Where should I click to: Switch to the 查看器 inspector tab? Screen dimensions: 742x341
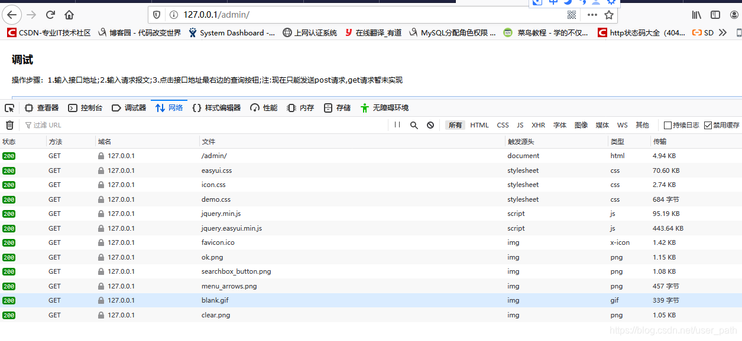(x=41, y=108)
